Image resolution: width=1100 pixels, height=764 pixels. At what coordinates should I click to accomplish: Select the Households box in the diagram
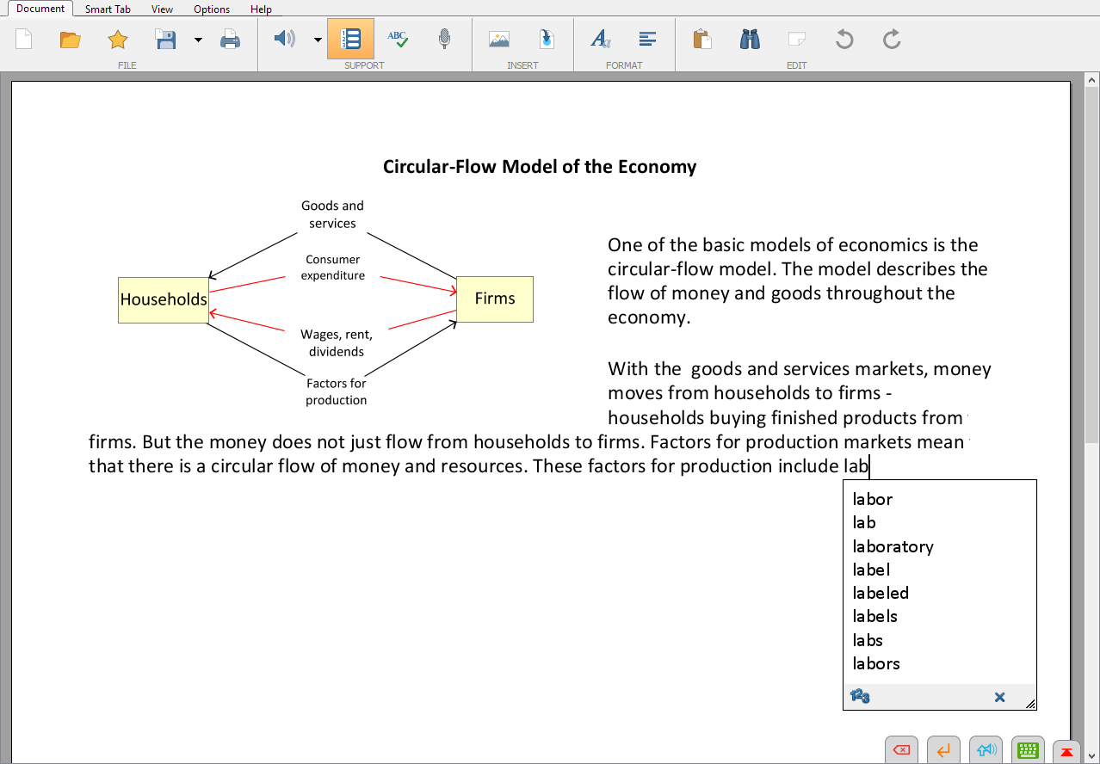(x=164, y=299)
